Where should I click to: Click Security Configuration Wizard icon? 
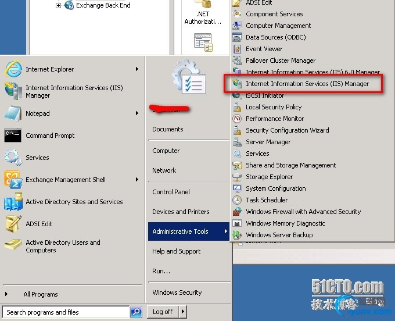click(x=237, y=130)
